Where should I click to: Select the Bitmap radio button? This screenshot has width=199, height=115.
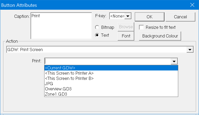pyautogui.click(x=97, y=27)
